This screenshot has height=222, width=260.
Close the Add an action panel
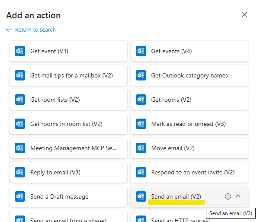[x=244, y=15]
